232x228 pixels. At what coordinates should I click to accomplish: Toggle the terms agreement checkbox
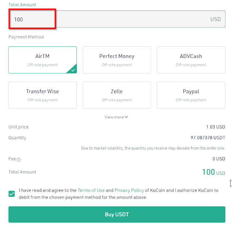point(12,194)
